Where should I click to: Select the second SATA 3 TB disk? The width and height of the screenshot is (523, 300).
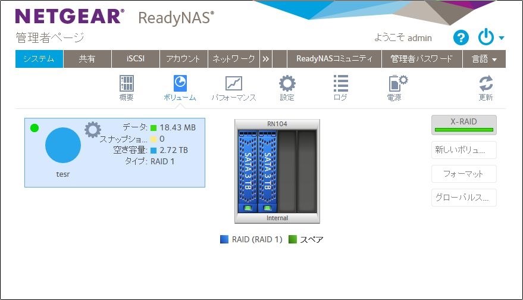[x=268, y=171]
